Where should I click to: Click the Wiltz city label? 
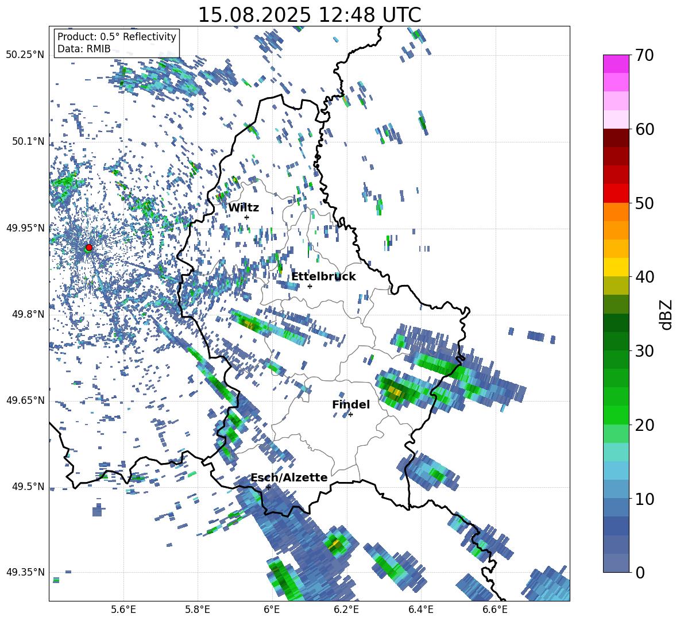244,208
